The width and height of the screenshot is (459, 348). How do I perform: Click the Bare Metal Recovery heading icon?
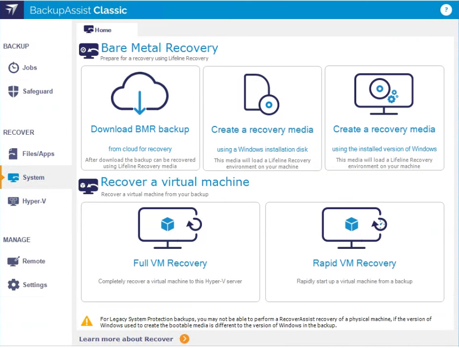click(89, 51)
